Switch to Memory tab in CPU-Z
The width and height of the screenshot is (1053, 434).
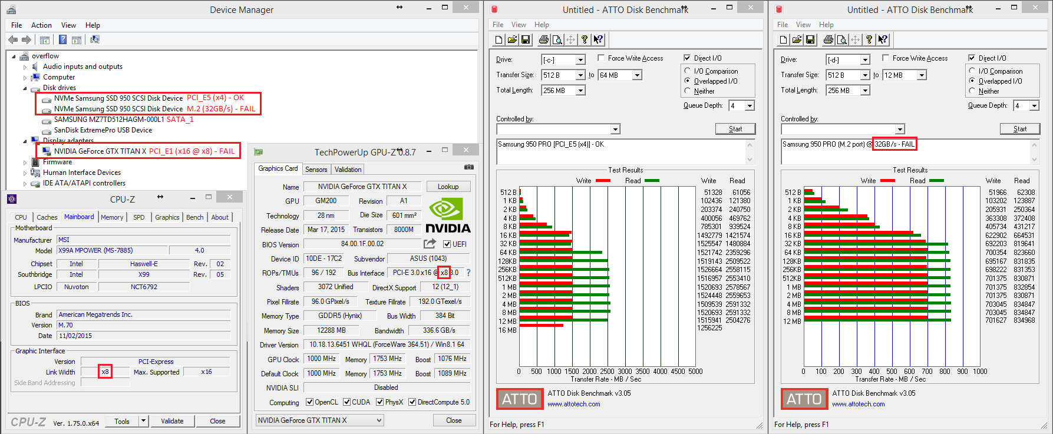click(112, 217)
